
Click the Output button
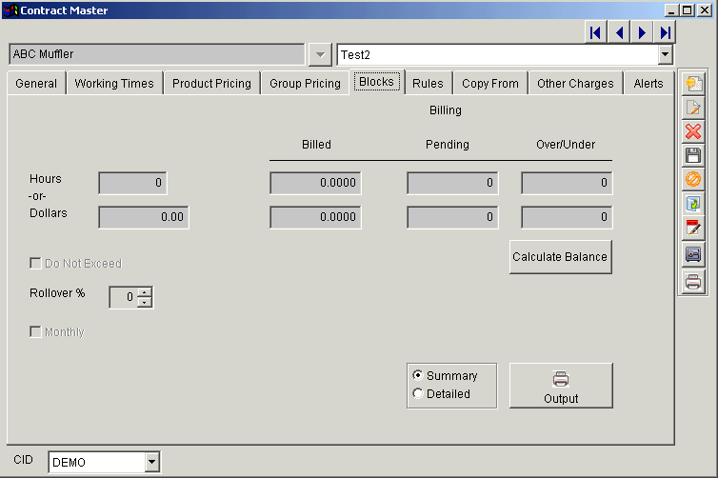pos(561,386)
